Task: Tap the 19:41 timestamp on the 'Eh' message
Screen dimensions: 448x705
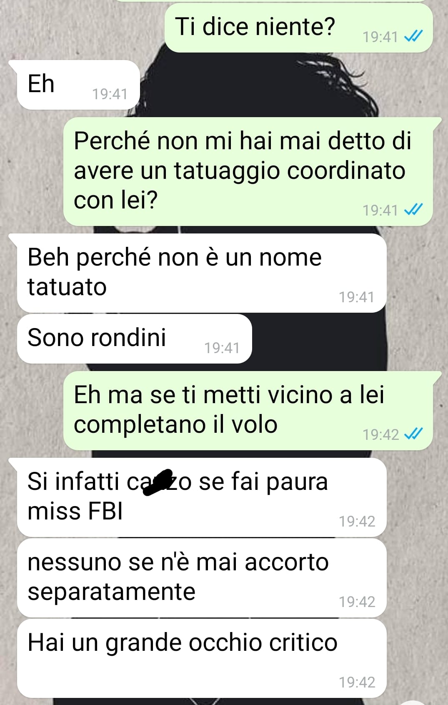Action: click(x=110, y=94)
